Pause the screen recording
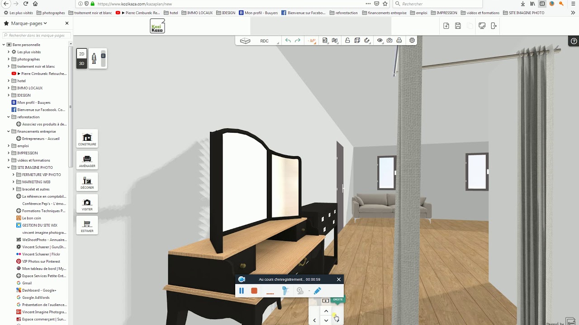 click(x=242, y=291)
